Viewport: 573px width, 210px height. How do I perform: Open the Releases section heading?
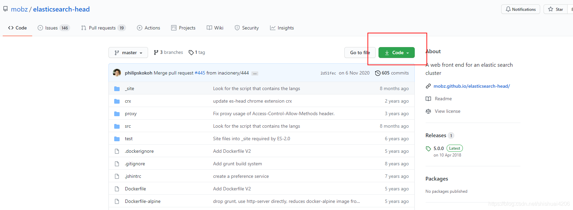[x=436, y=135]
